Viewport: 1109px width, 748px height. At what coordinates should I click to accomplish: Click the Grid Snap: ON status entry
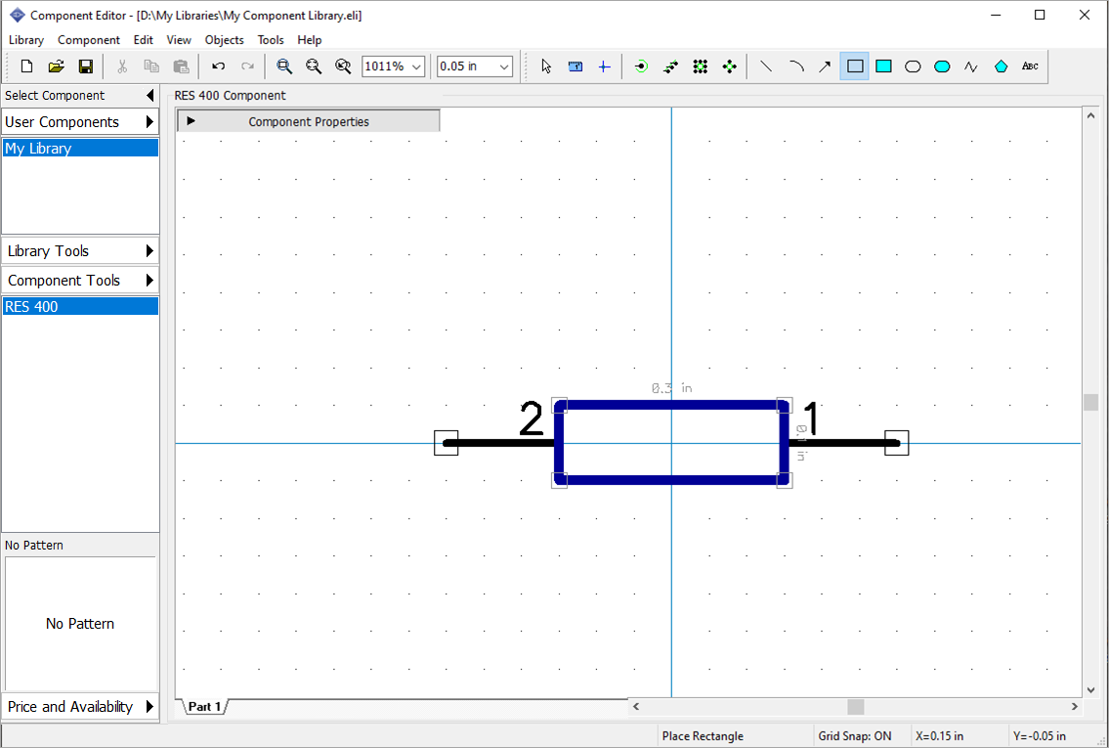pos(855,736)
